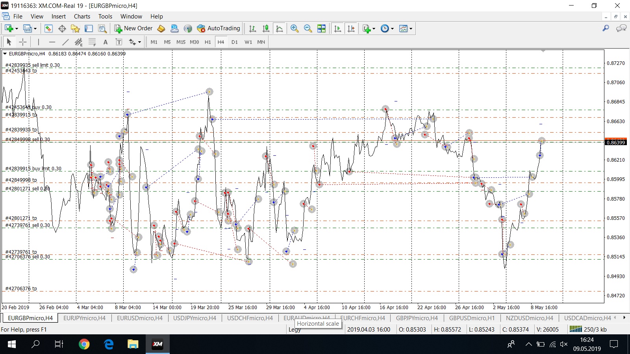Tile chart windows icon
The image size is (630, 354).
[322, 28]
